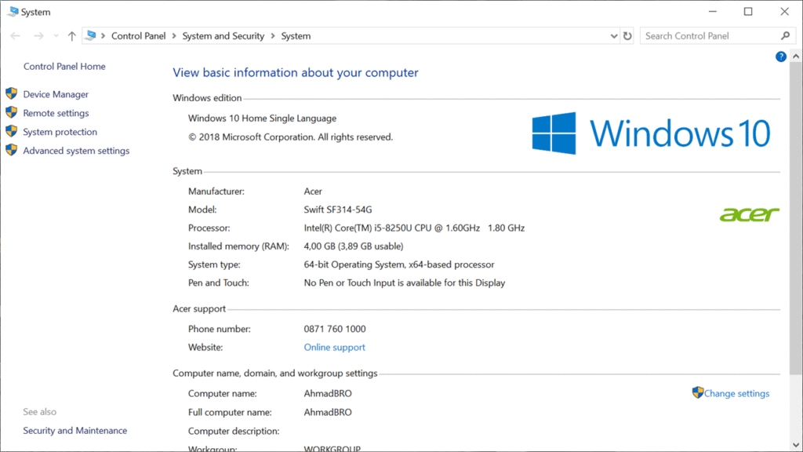The image size is (803, 452).
Task: Open Advanced system settings
Action: tap(76, 151)
